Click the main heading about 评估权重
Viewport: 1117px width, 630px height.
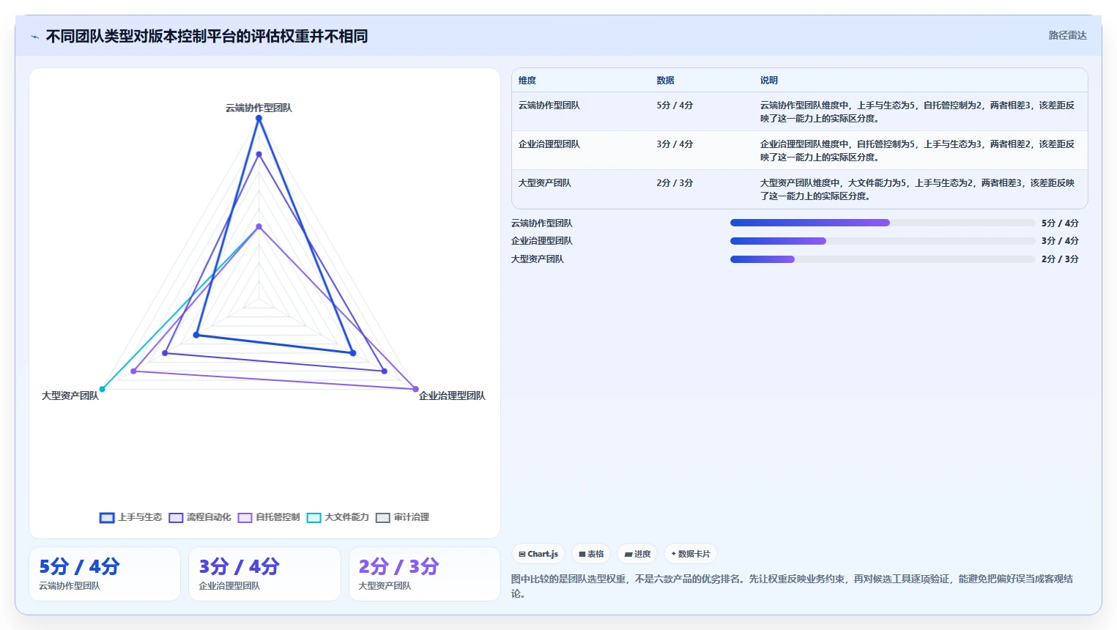point(207,37)
